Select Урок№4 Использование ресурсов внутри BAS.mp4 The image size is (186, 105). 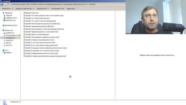click(43, 24)
